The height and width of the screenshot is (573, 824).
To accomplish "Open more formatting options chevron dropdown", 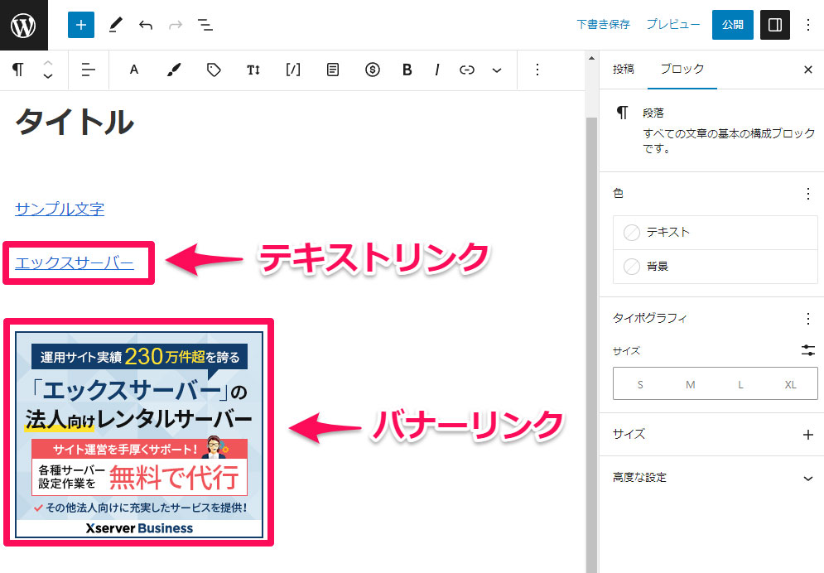I will [x=497, y=70].
